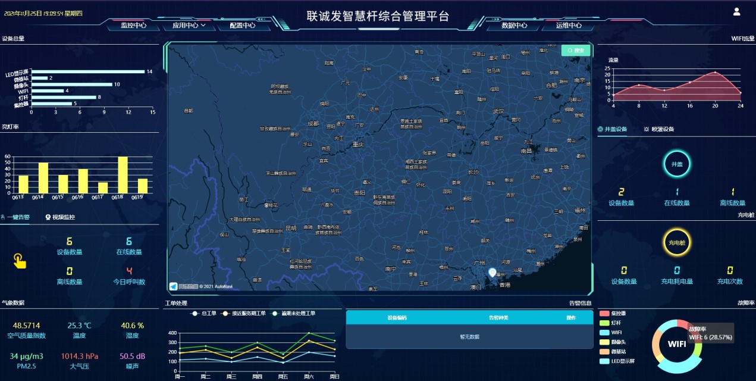Expand the 应用中心 dropdown menu
This screenshot has height=381, width=756.
point(189,26)
